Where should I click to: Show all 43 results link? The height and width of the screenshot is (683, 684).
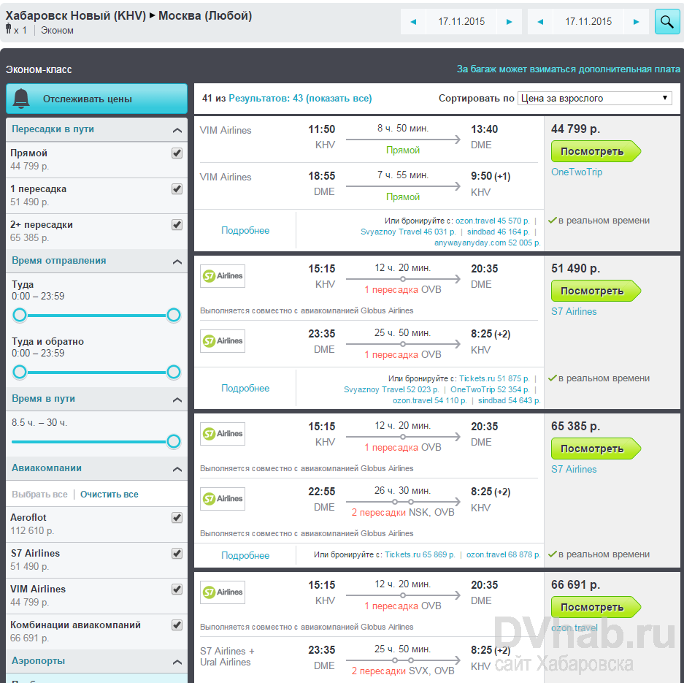[300, 98]
